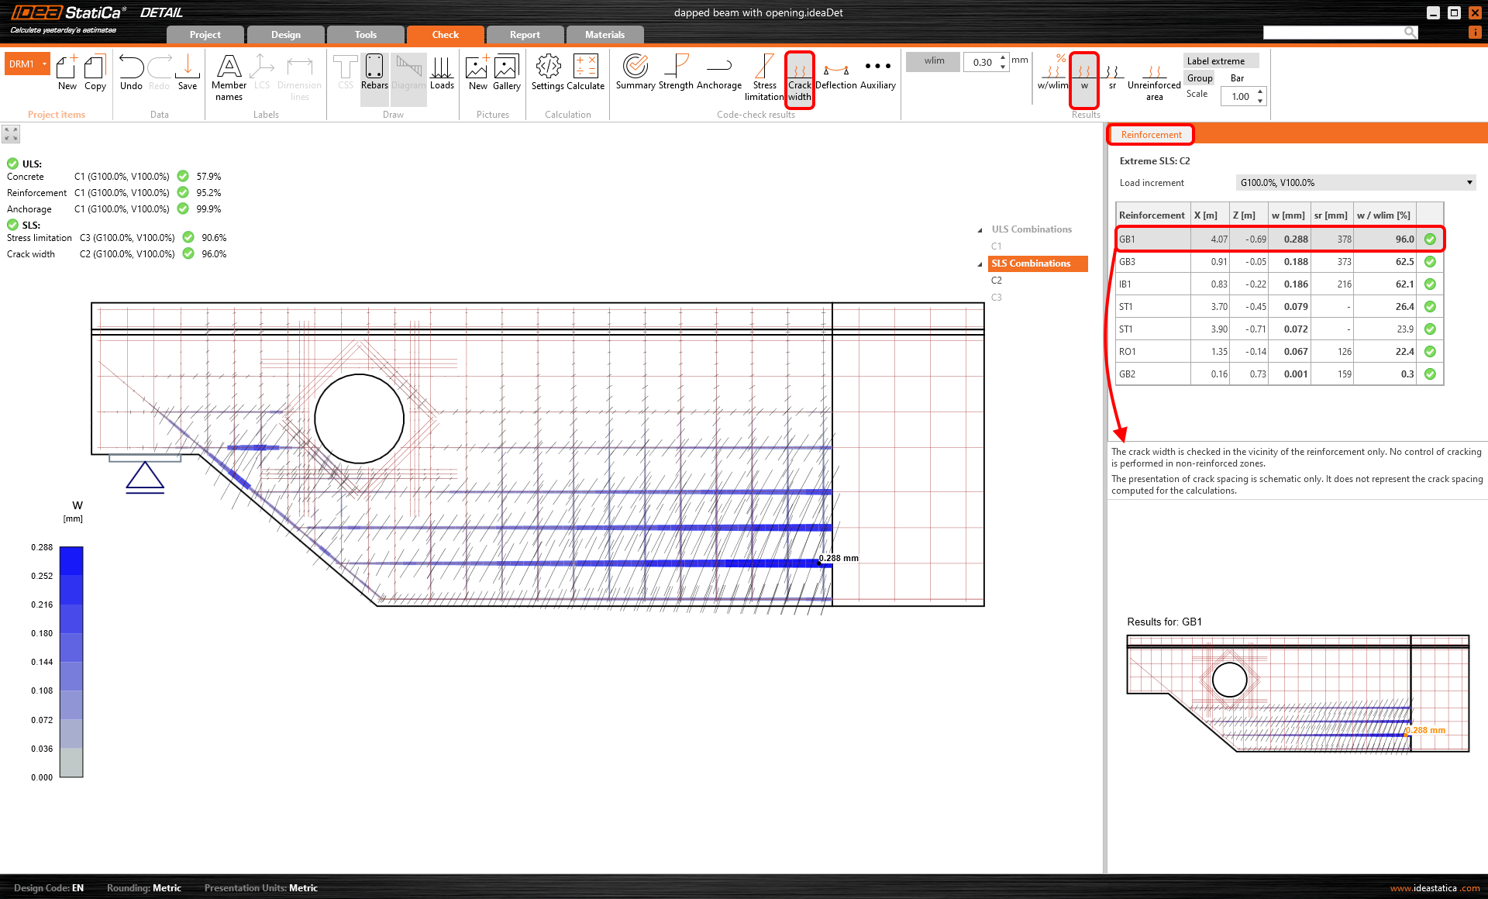Select the Rebars drawing tool
Screen dimensions: 1488x899
pyautogui.click(x=374, y=74)
